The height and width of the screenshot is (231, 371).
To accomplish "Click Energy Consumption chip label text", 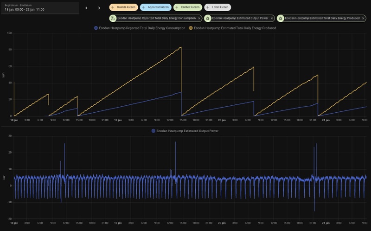I will coord(157,18).
